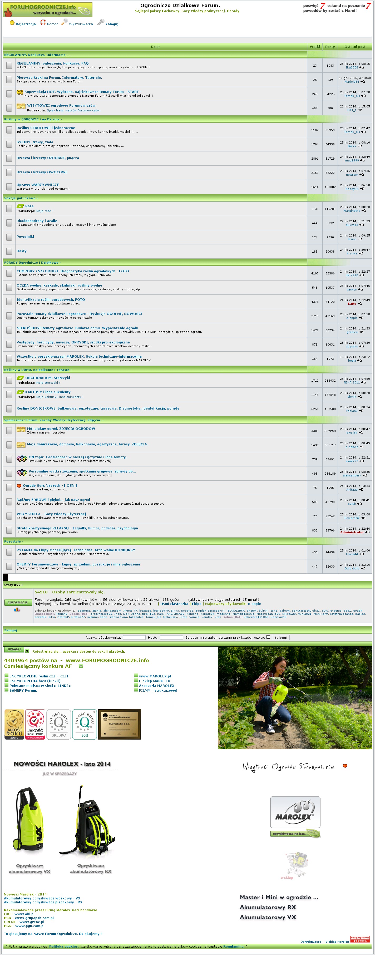Open Pomoc from the top menu
This screenshot has height=955, width=375.
pyautogui.click(x=53, y=24)
